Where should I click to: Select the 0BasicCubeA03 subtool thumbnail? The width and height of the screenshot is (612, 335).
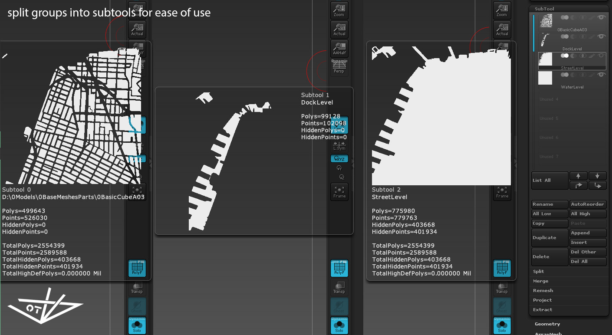pos(546,21)
